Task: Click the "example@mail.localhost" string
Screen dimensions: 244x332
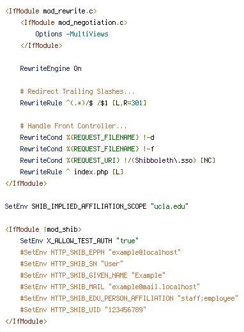Action: [154, 287]
